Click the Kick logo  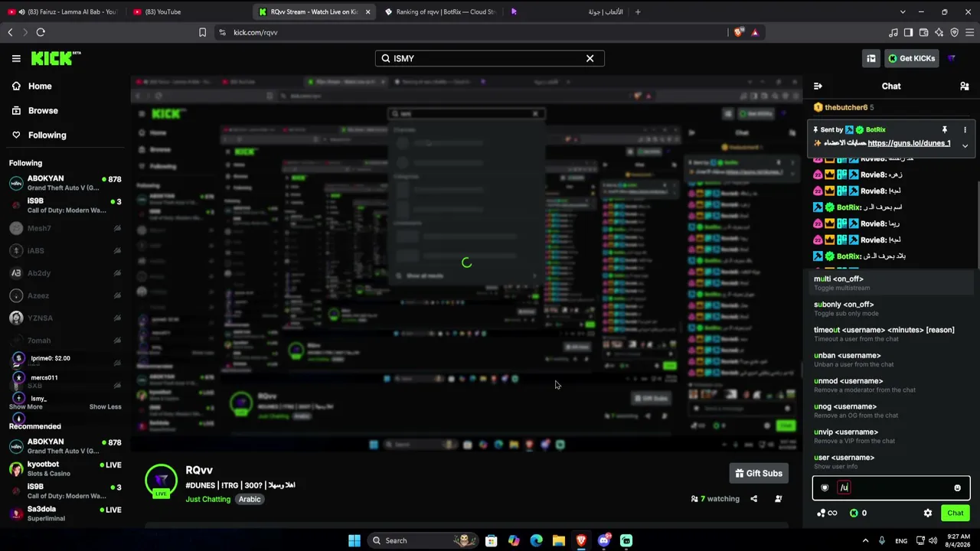pyautogui.click(x=56, y=58)
